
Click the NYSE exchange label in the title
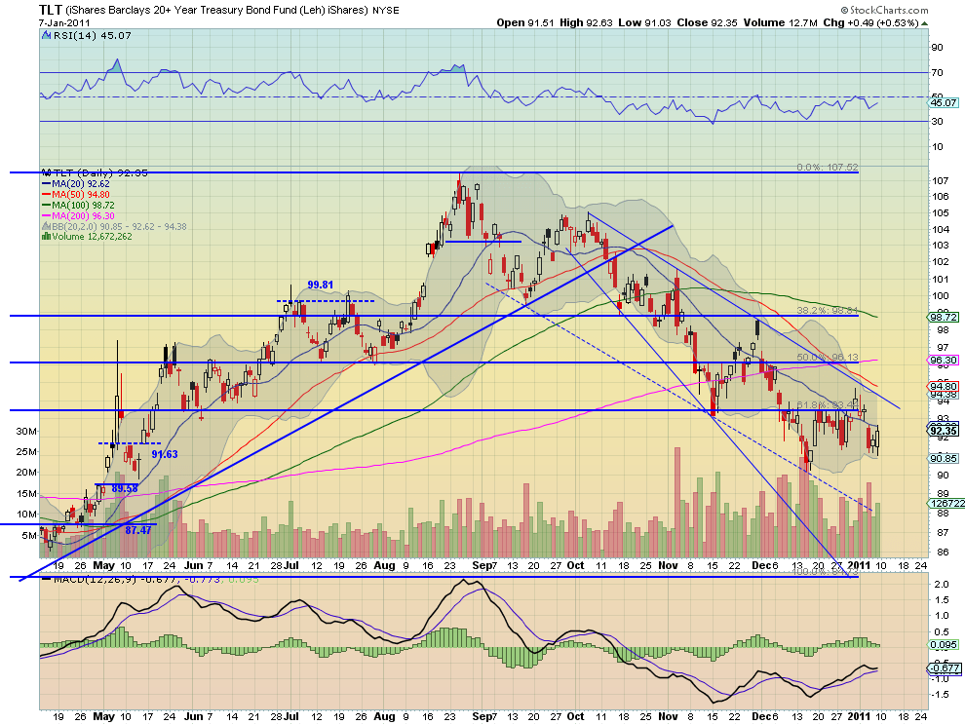[x=386, y=10]
